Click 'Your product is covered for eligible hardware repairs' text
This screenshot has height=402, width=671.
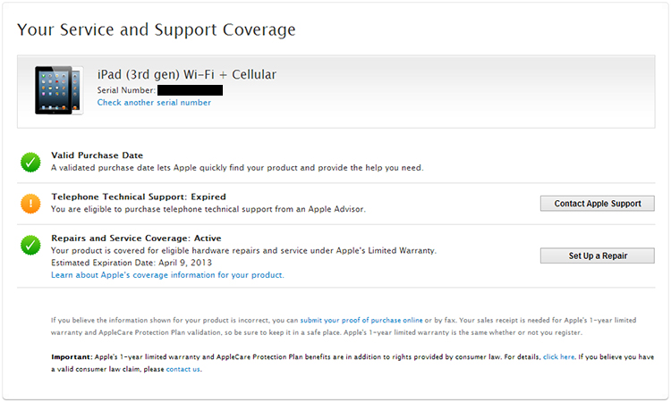(x=243, y=251)
